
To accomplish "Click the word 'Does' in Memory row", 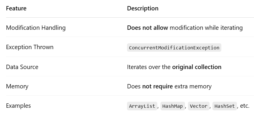I will pyautogui.click(x=134, y=86).
